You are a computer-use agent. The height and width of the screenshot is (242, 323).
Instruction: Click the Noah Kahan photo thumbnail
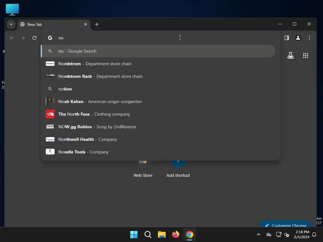point(50,101)
